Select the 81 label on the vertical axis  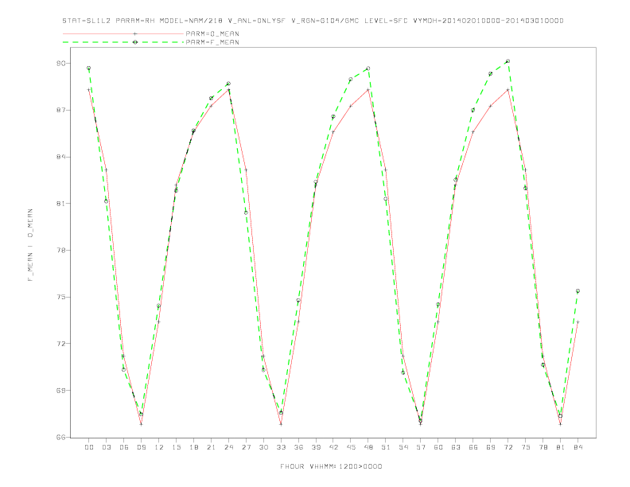tap(61, 204)
